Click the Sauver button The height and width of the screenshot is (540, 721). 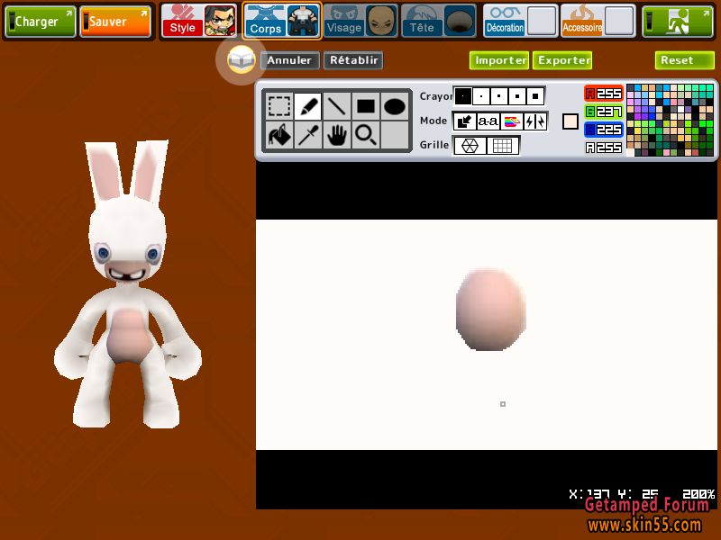pos(115,21)
